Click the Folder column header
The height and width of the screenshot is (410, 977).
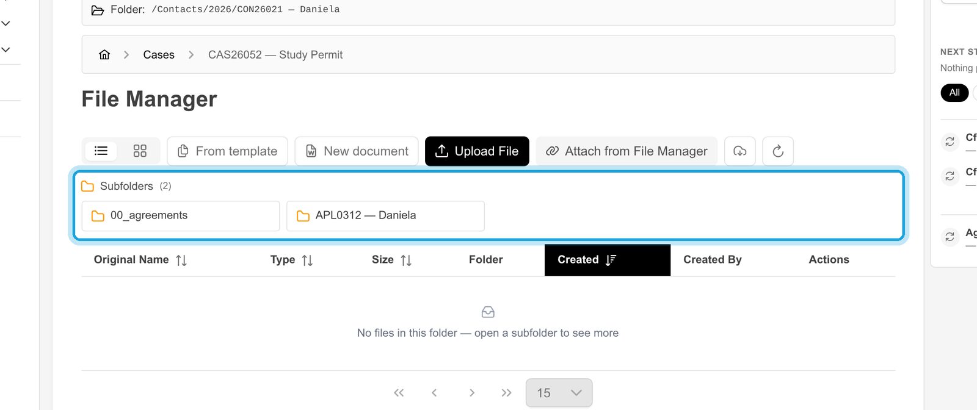point(486,260)
